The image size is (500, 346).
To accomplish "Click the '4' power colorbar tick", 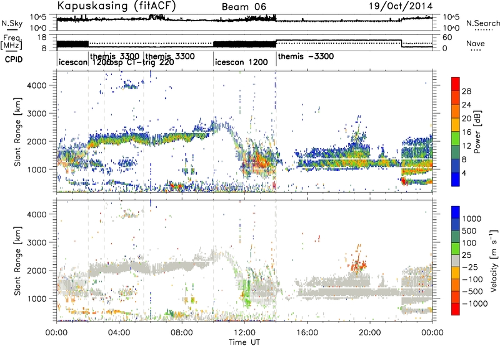I will pyautogui.click(x=464, y=173).
